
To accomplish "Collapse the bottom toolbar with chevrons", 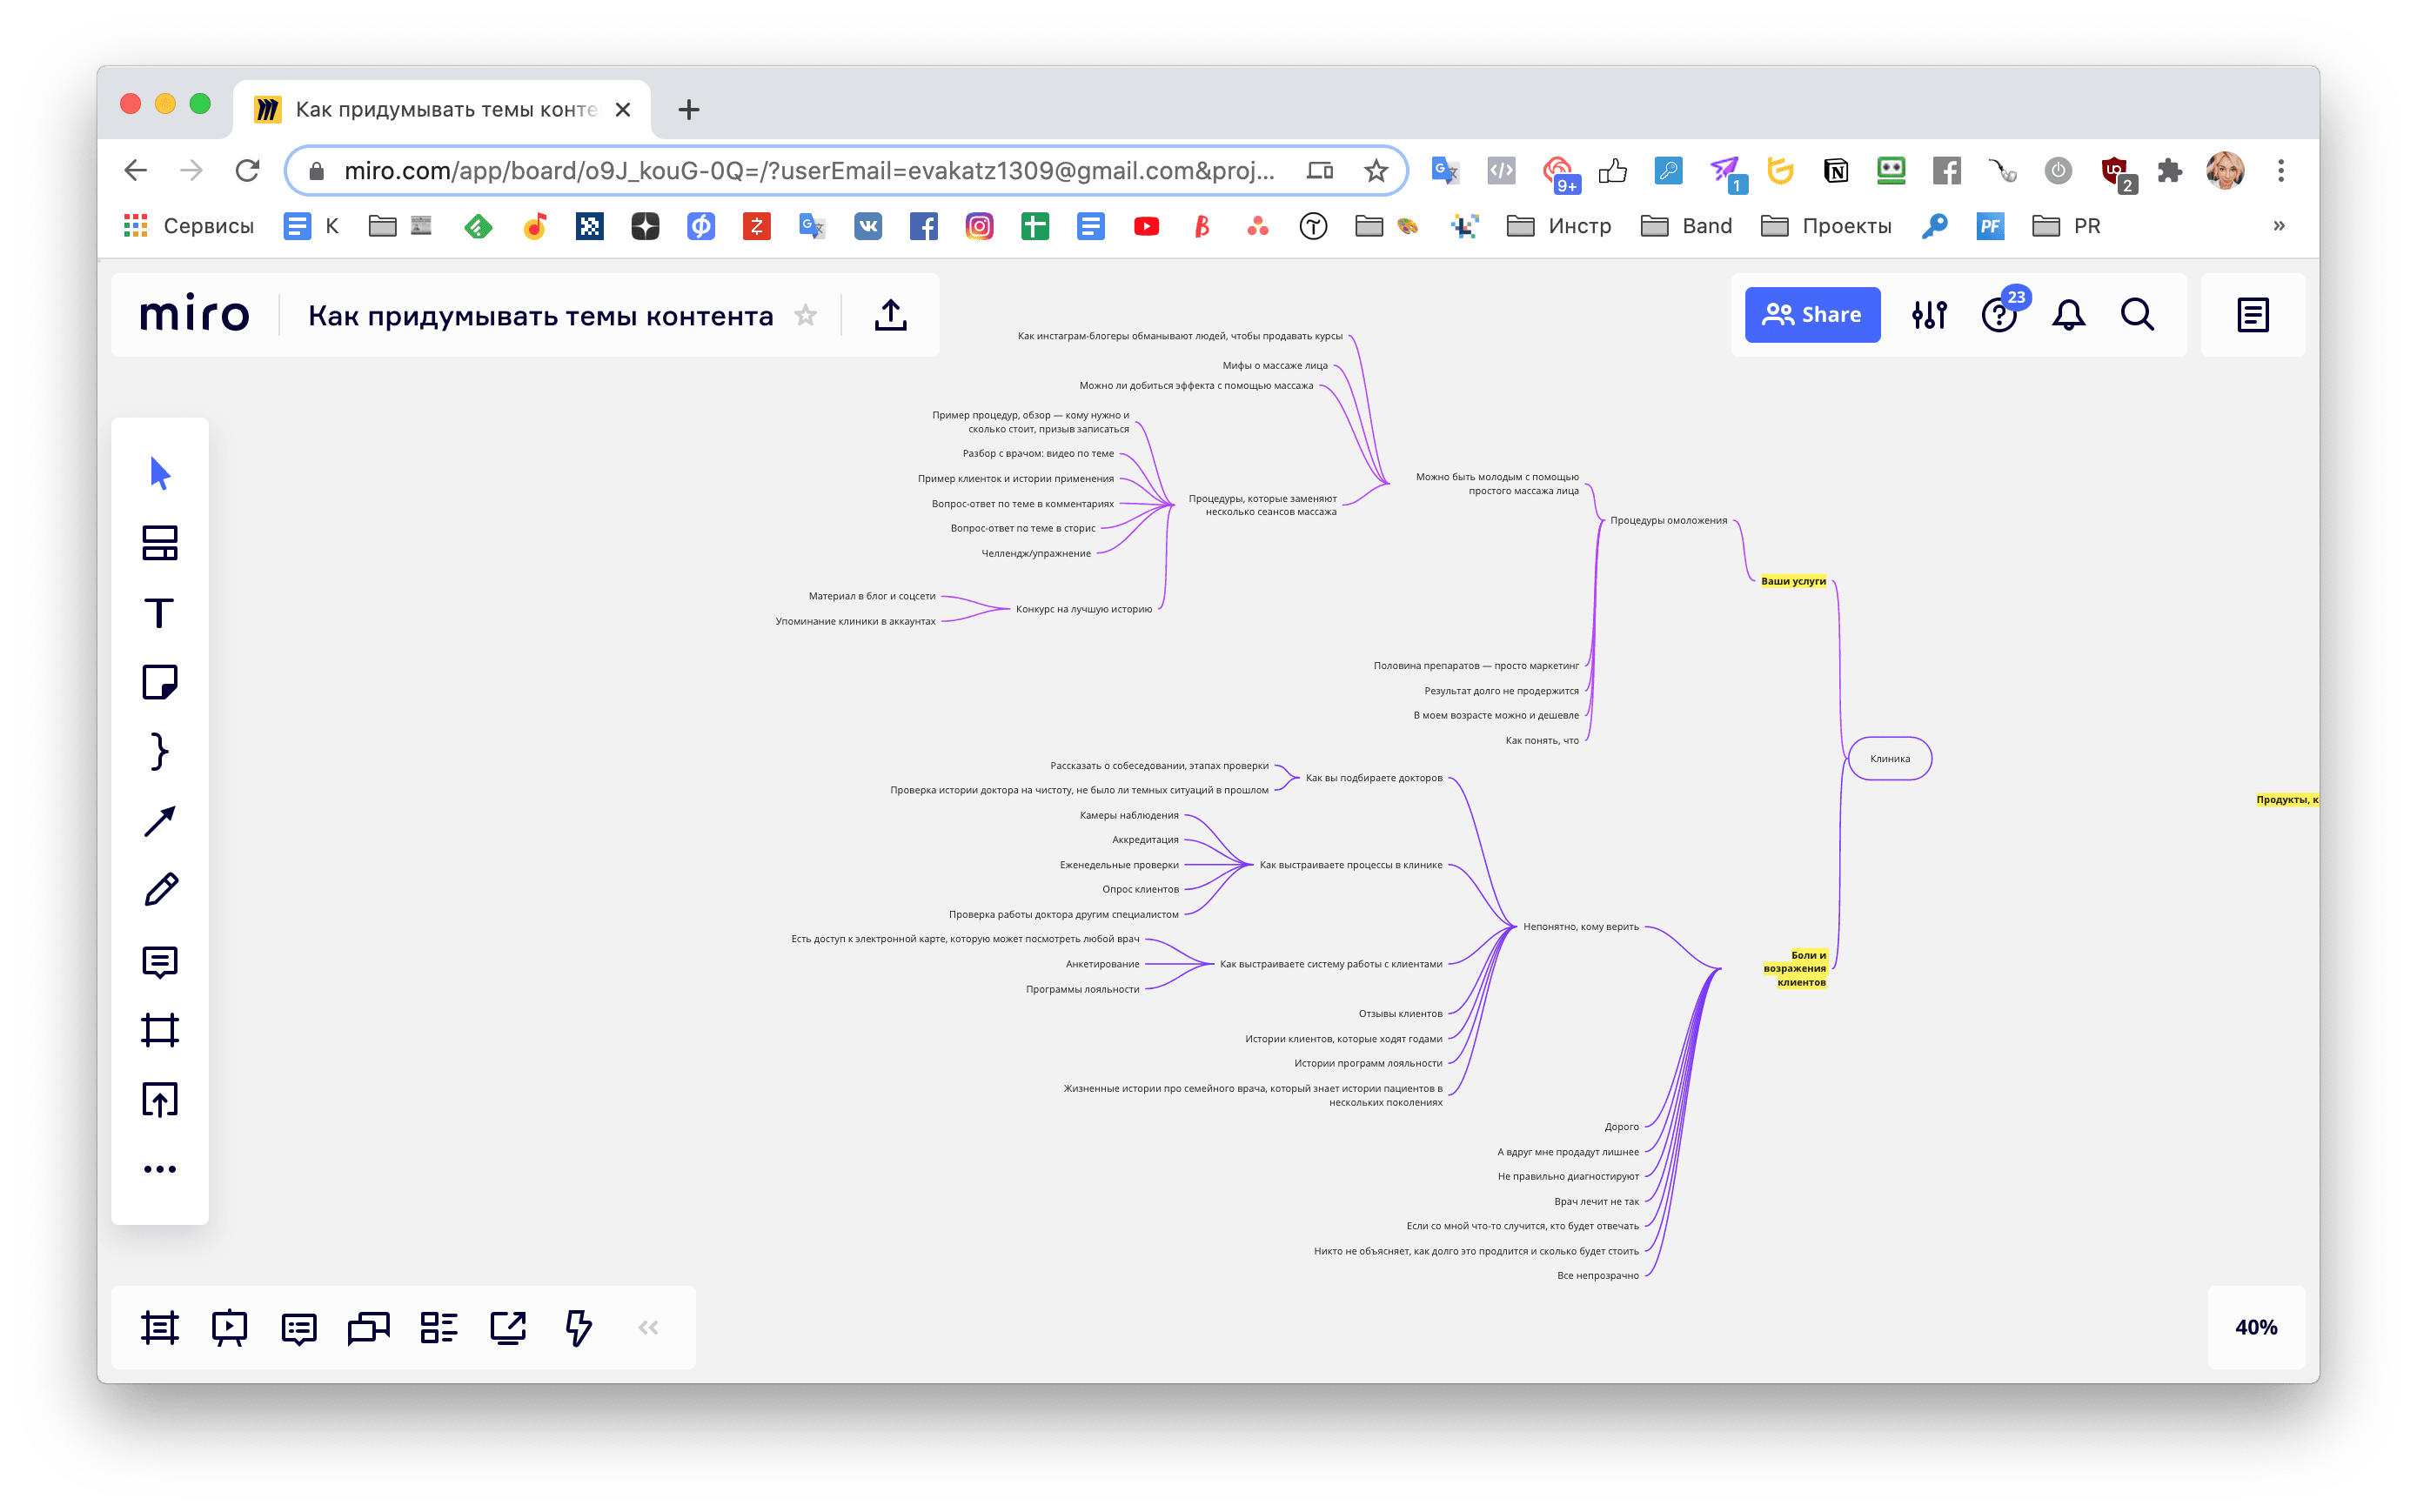I will (648, 1327).
